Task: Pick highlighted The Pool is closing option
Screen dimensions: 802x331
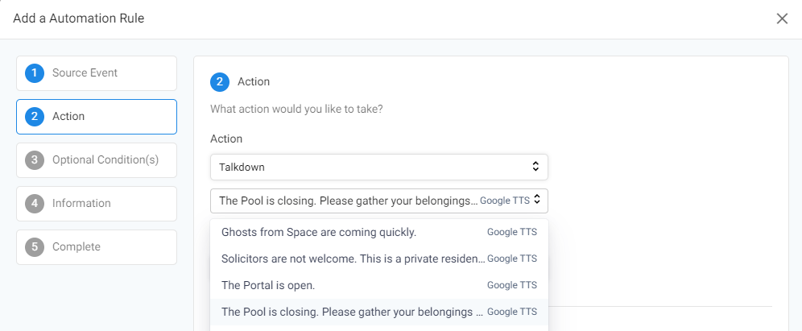Action: pos(379,312)
